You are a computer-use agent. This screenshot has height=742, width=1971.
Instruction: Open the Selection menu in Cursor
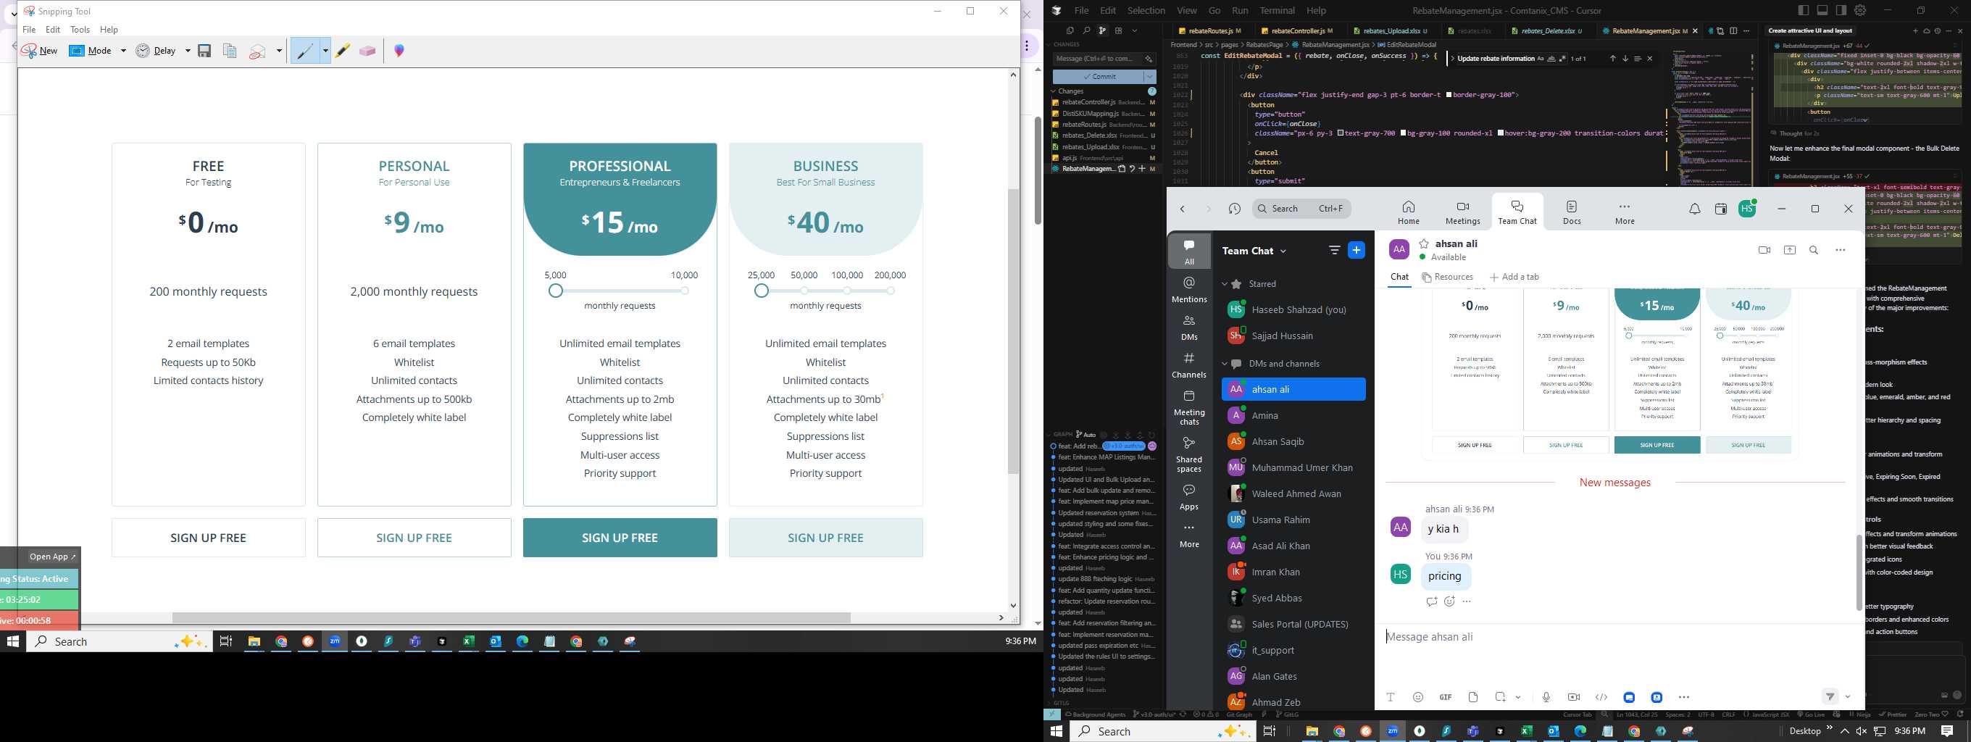(x=1146, y=11)
